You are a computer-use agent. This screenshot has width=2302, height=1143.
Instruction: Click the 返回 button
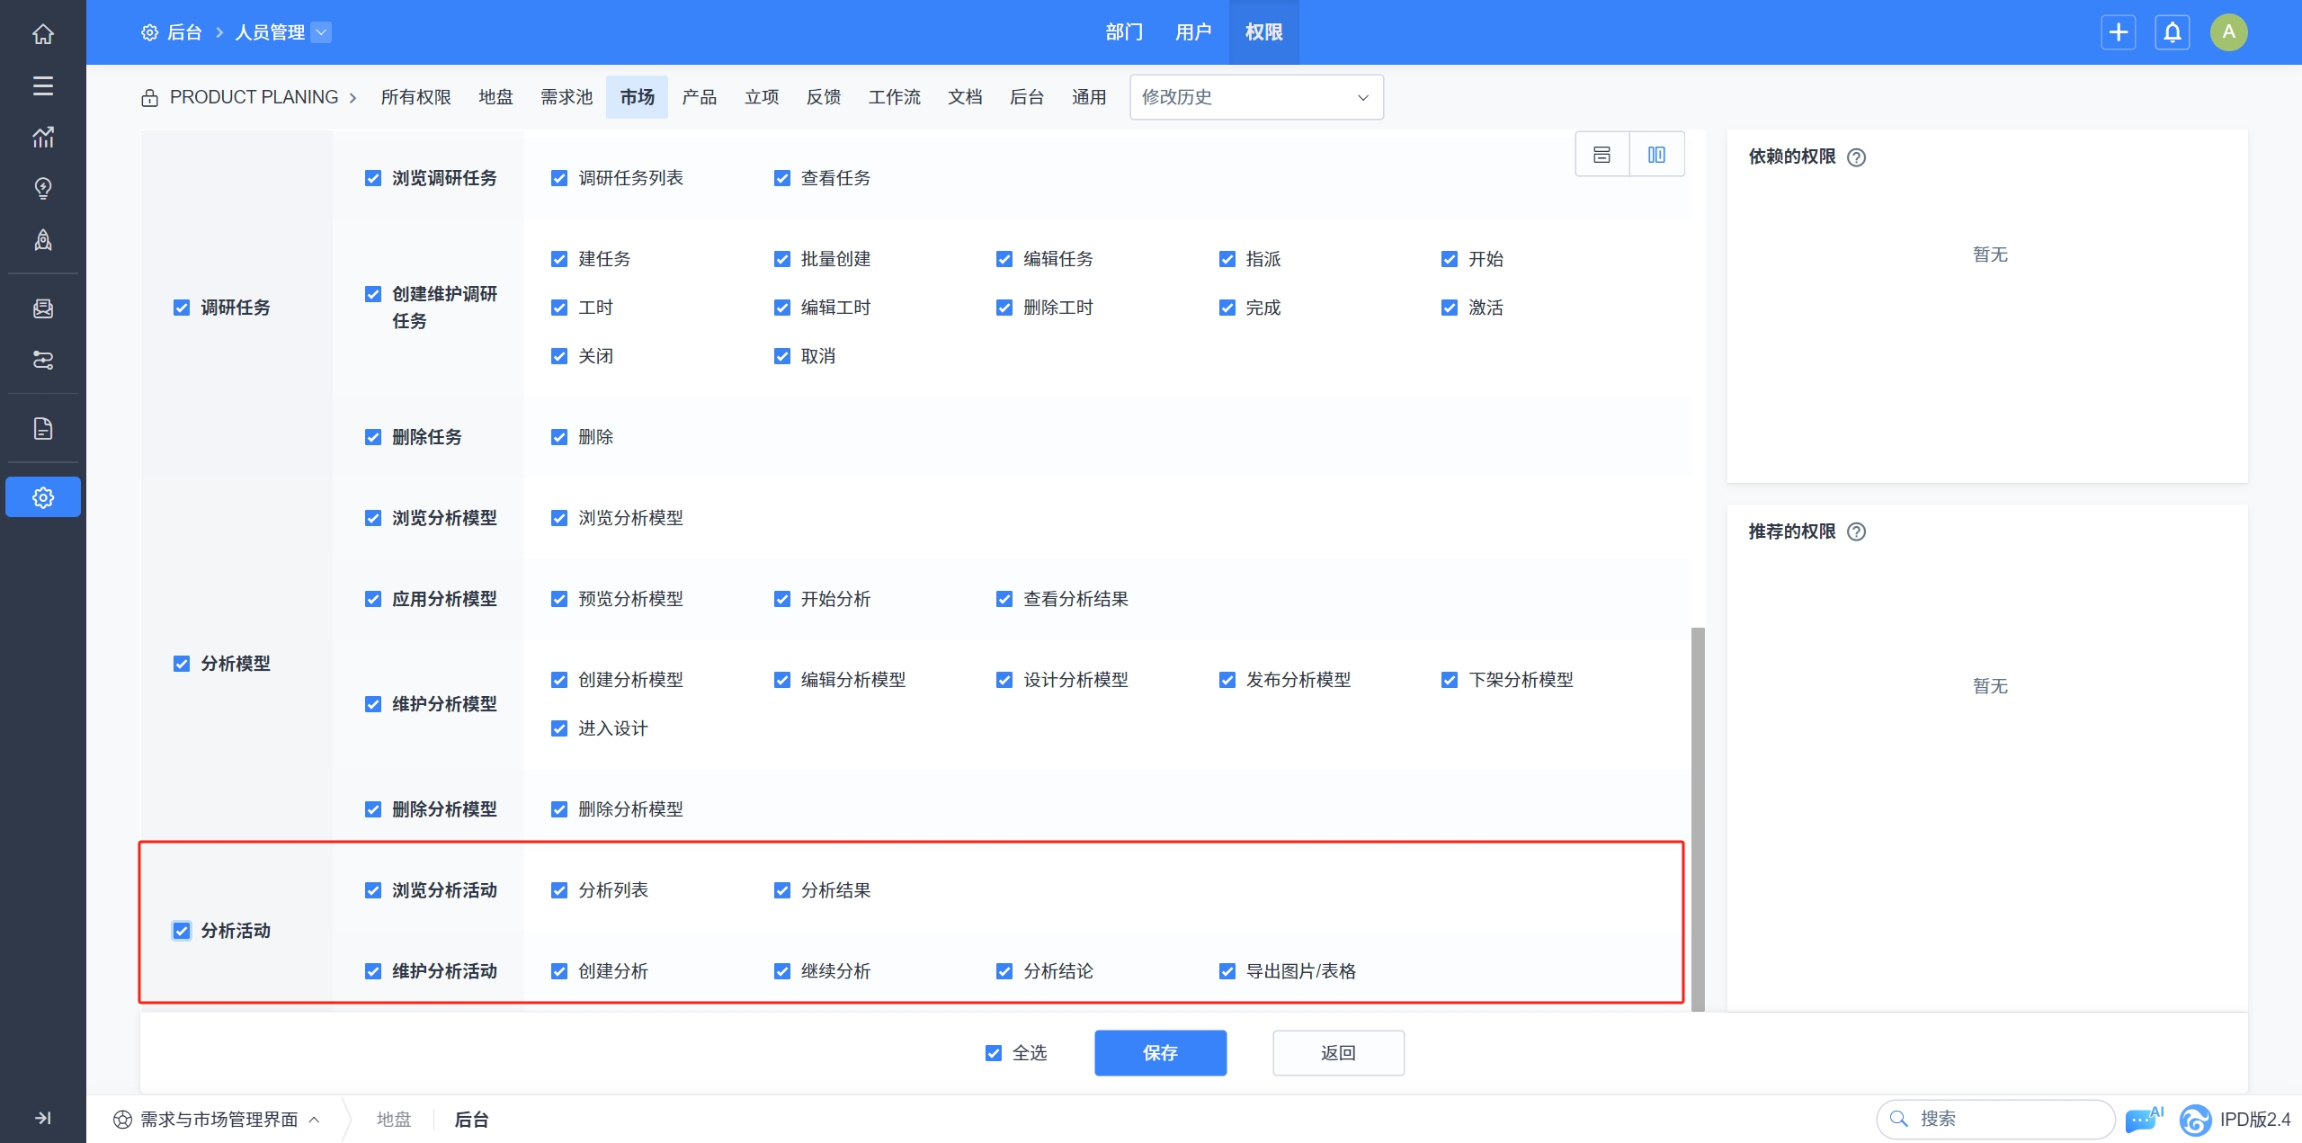click(x=1337, y=1053)
